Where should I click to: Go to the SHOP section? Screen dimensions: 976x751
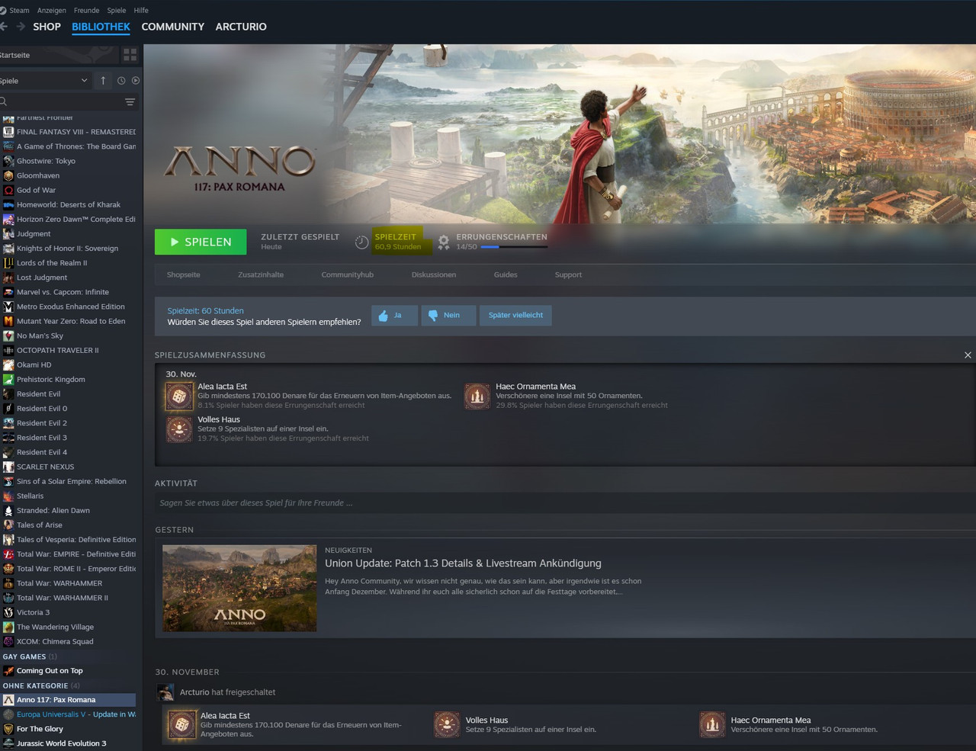pos(47,27)
